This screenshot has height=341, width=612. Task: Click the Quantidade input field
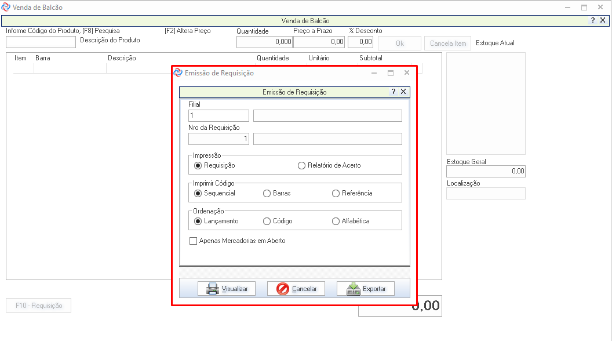(264, 42)
